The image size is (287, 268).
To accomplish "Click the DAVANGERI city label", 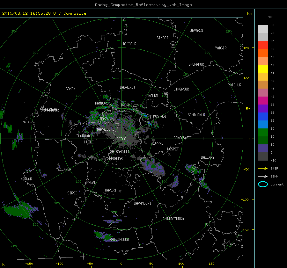I will pyautogui.click(x=143, y=203).
